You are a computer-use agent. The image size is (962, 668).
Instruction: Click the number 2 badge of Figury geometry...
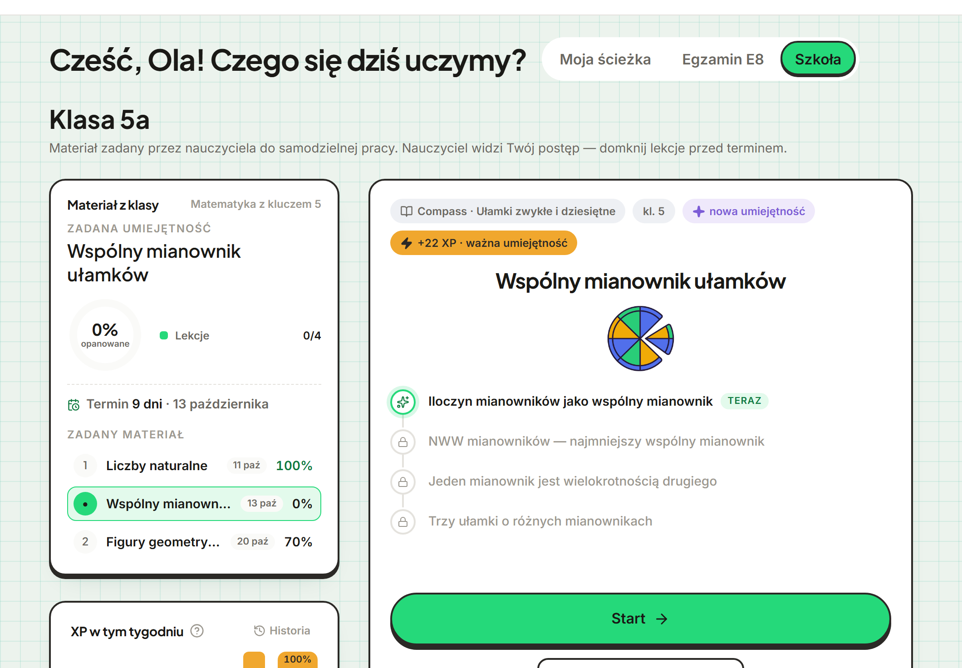point(85,542)
